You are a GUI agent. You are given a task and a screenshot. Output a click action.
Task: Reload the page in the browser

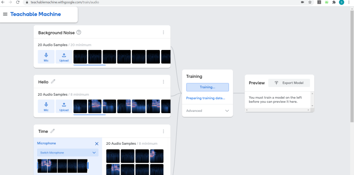point(17,2)
